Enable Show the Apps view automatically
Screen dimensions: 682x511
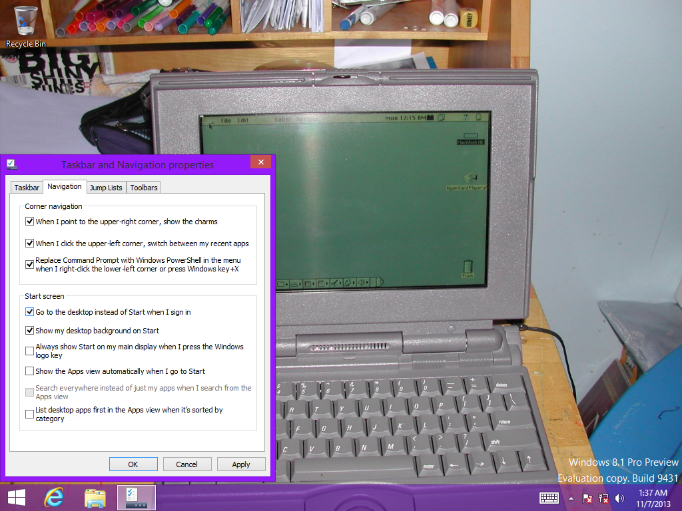[29, 371]
